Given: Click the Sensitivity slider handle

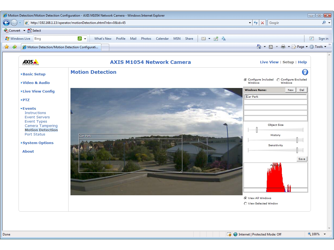Looking at the screenshot, I should [x=297, y=150].
